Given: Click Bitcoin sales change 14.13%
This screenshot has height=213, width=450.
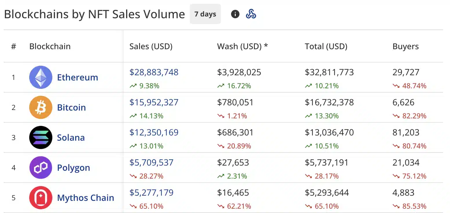Looking at the screenshot, I should [146, 116].
